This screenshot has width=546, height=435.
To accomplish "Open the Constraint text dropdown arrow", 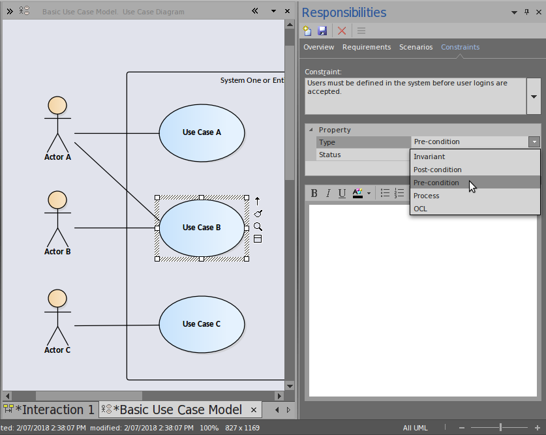I will [534, 96].
